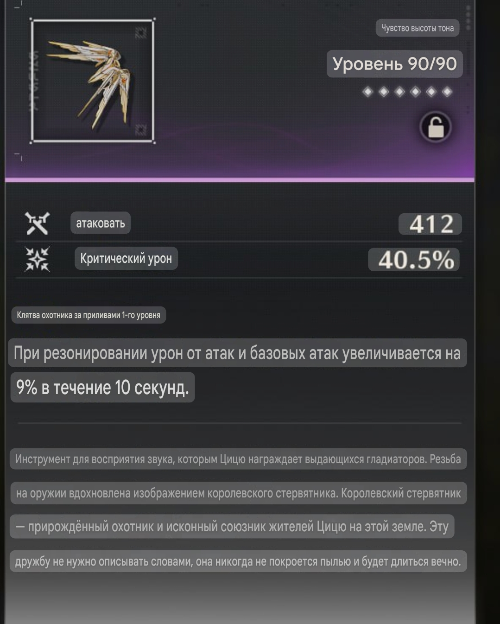Click the skill description starting 'При резонировании'

(x=237, y=353)
